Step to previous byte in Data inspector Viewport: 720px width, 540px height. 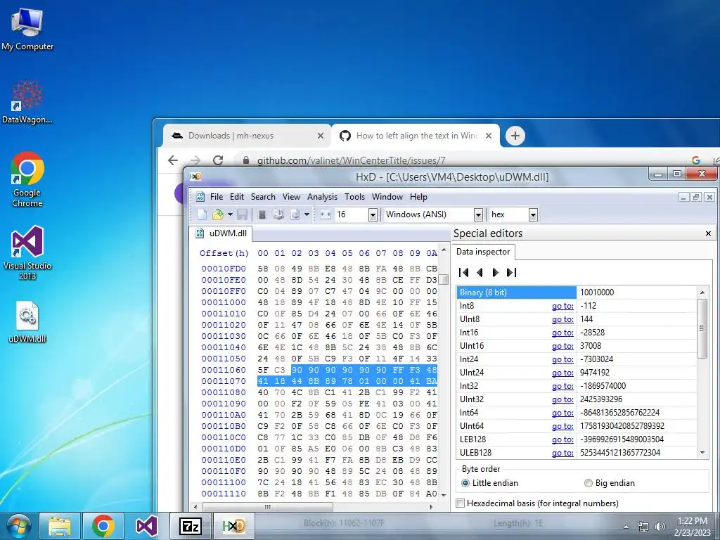pos(480,272)
